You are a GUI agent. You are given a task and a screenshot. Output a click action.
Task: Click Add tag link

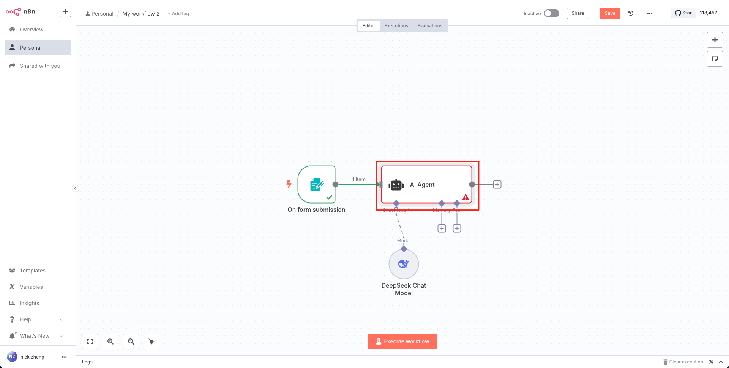(x=178, y=14)
